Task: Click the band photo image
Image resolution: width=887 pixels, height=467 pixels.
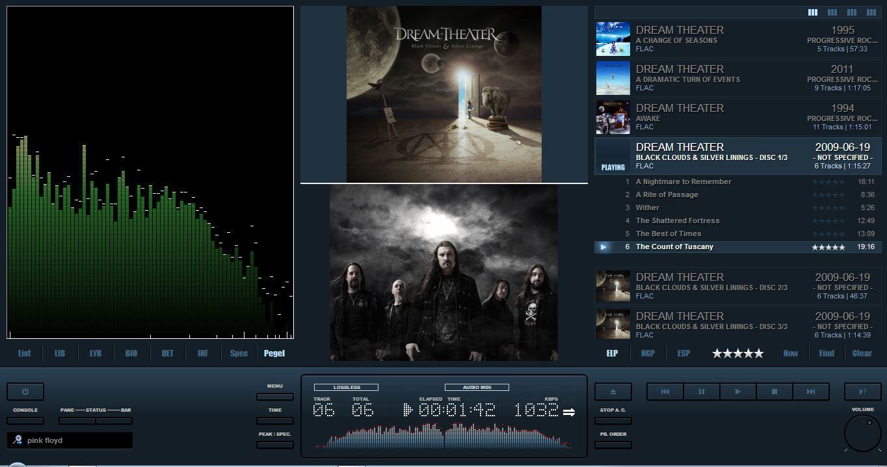Action: (443, 273)
